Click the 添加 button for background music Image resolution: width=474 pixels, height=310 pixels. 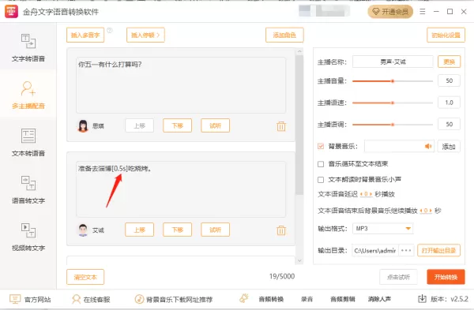click(449, 147)
